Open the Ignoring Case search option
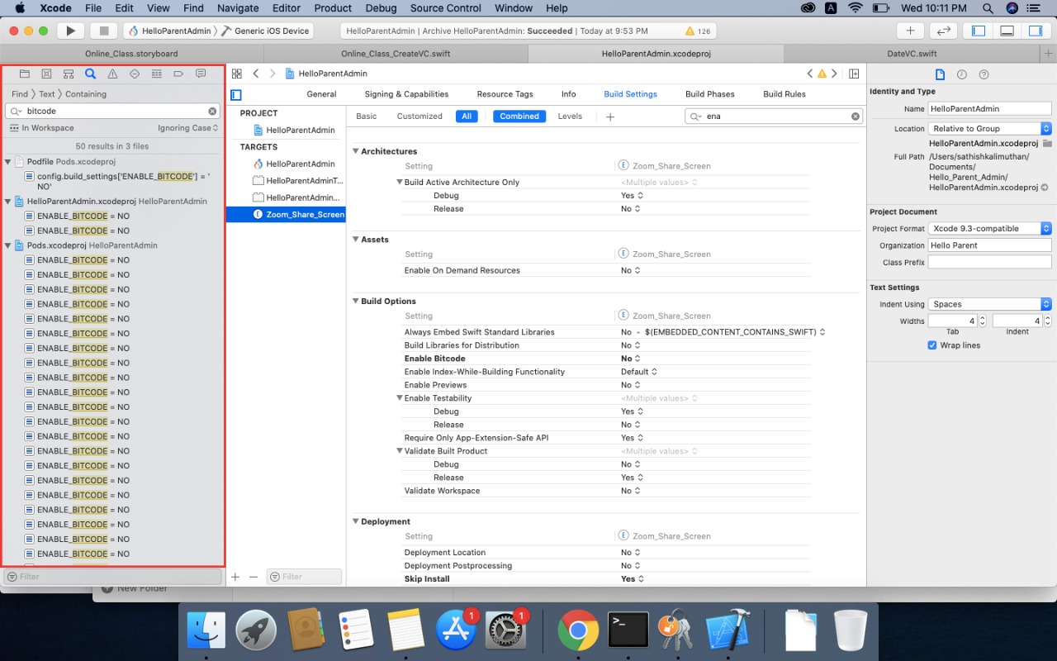This screenshot has height=661, width=1057. coord(188,128)
